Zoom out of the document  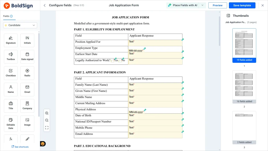coord(47,120)
